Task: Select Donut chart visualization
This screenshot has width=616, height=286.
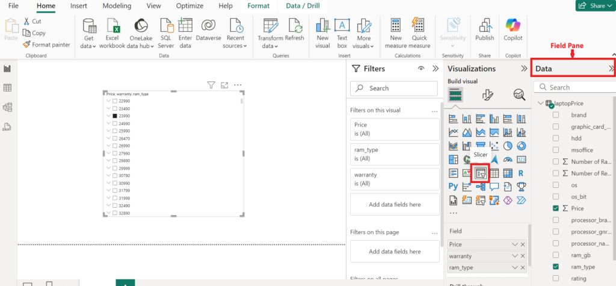Action: click(x=522, y=146)
